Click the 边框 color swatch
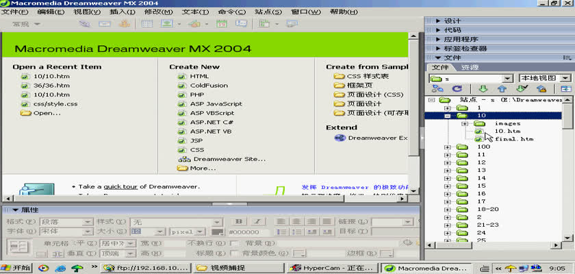Image resolution: width=575 pixels, height=274 pixels. (385, 253)
